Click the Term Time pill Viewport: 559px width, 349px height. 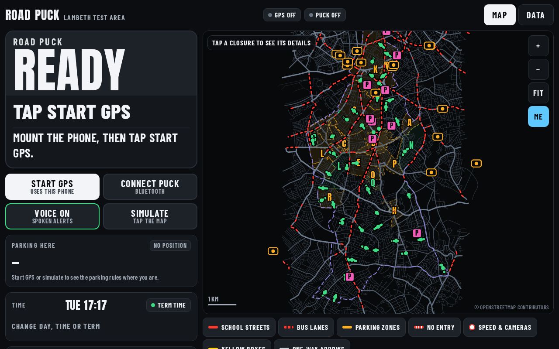coord(169,305)
